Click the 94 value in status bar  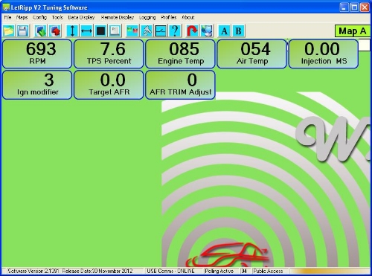[244, 271]
